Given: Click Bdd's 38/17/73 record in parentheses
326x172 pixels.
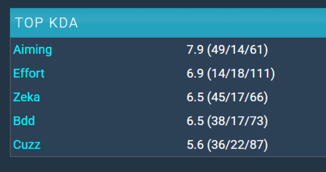Looking at the screenshot, I should (237, 121).
